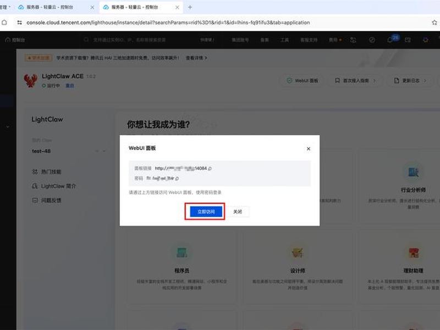
Task: Select the 理财助理 role card icon
Action: point(413,252)
